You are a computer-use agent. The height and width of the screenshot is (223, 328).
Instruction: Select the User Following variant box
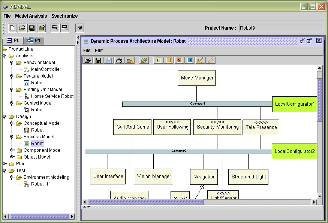(172, 127)
